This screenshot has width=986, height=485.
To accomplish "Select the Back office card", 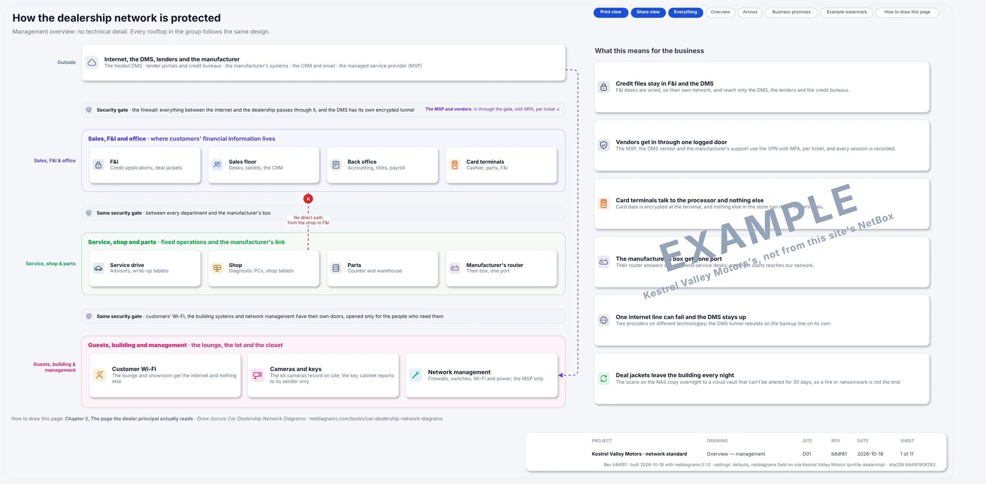I will click(x=382, y=165).
